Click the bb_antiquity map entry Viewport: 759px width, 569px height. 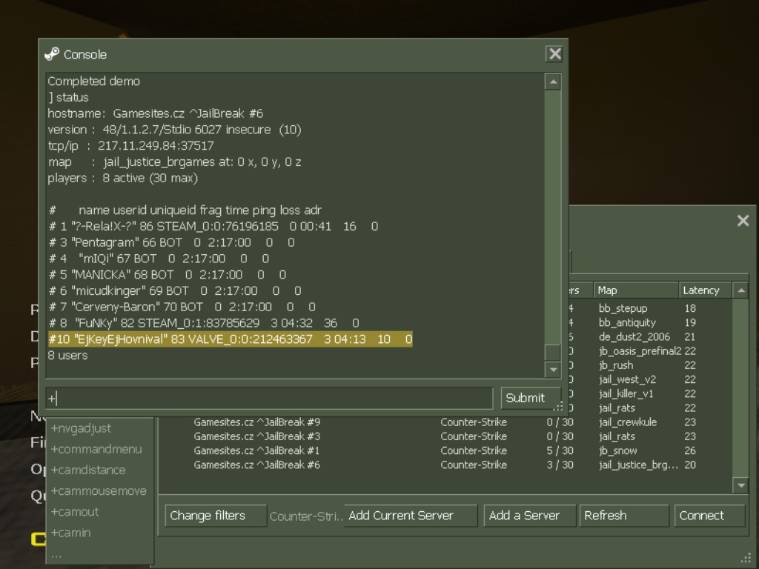(627, 323)
